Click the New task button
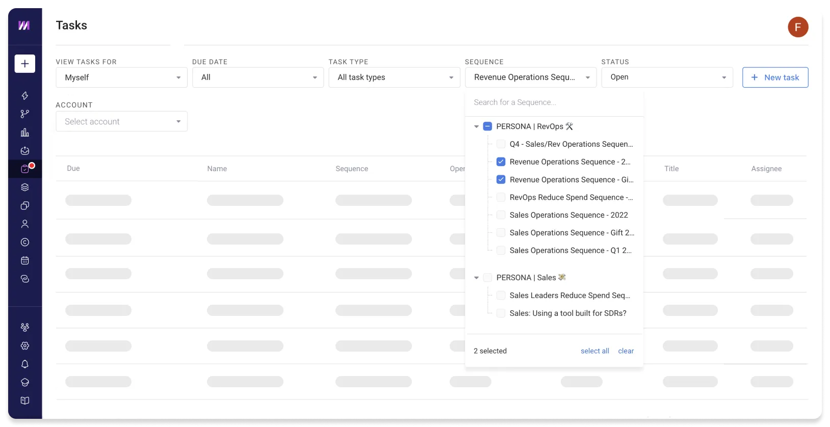Image resolution: width=830 pixels, height=427 pixels. (775, 77)
